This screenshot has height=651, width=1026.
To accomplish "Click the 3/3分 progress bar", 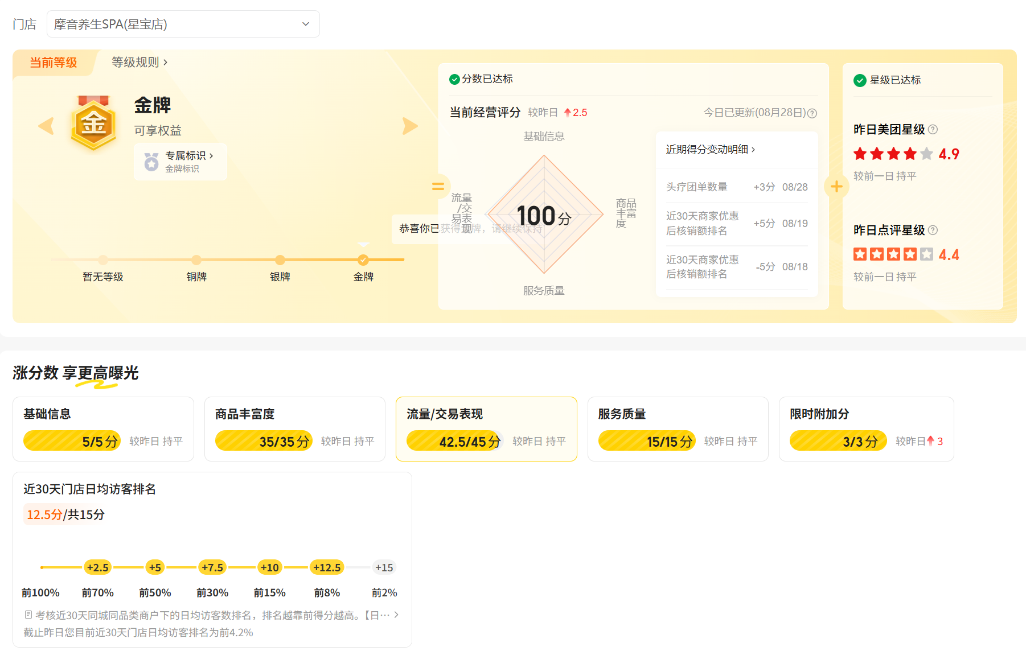I will tap(838, 441).
